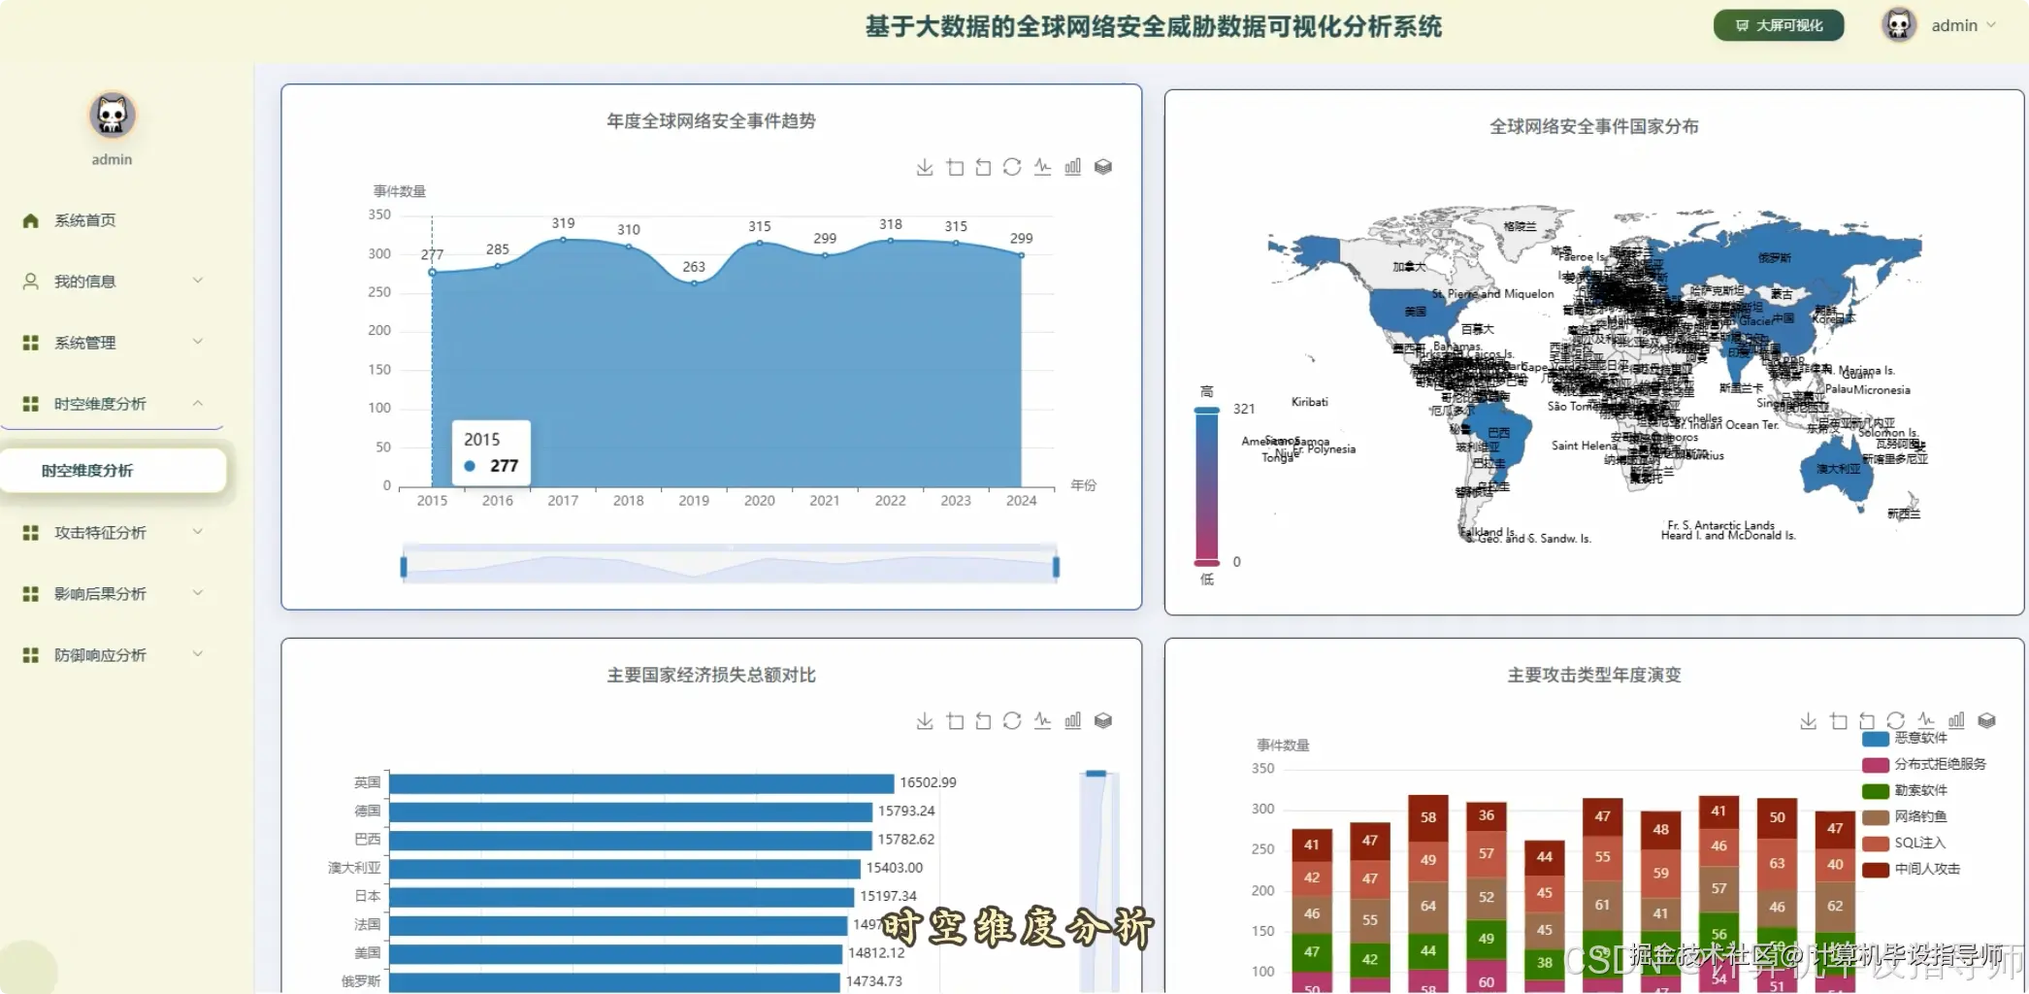Save the annual trend chart as image
The width and height of the screenshot is (2029, 994).
pos(925,167)
